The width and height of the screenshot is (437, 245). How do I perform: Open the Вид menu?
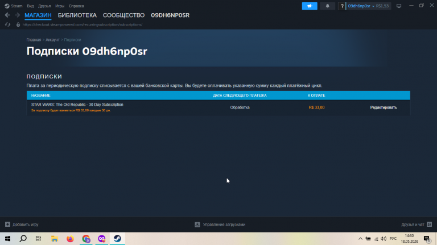[x=30, y=6]
